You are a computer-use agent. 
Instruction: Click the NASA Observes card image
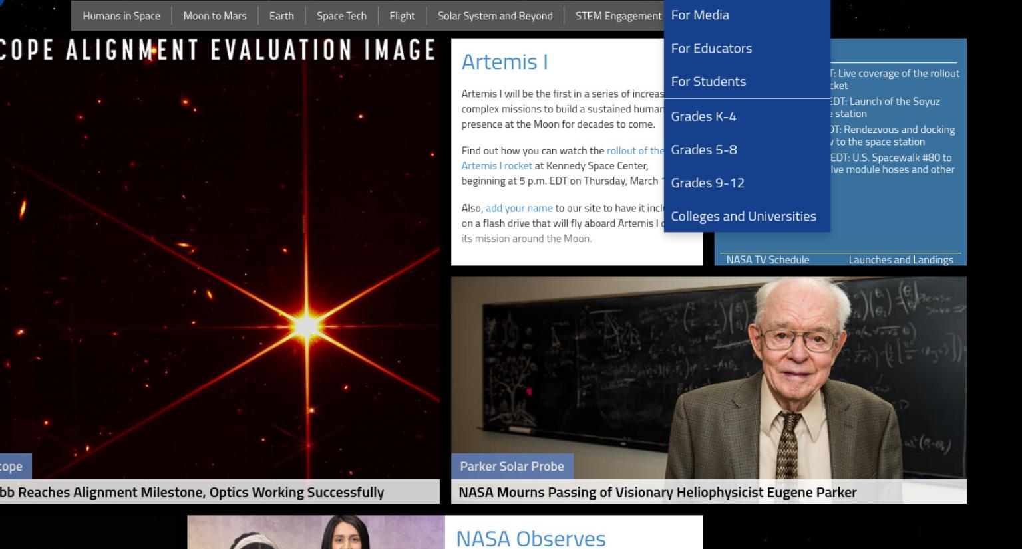coord(316,532)
